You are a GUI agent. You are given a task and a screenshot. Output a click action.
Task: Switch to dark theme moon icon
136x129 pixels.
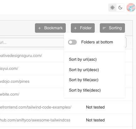pyautogui.click(x=120, y=8)
